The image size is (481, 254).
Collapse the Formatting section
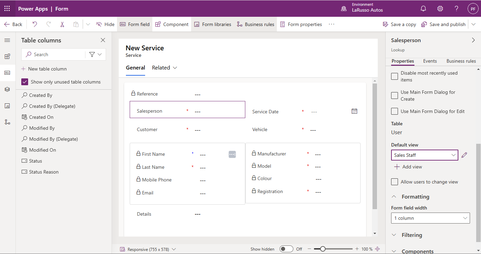pyautogui.click(x=394, y=196)
